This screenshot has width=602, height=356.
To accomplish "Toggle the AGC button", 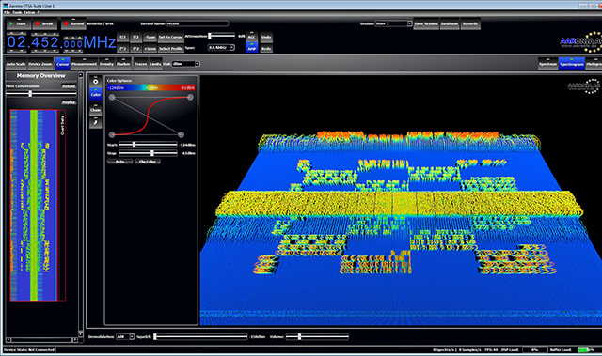I will point(251,37).
